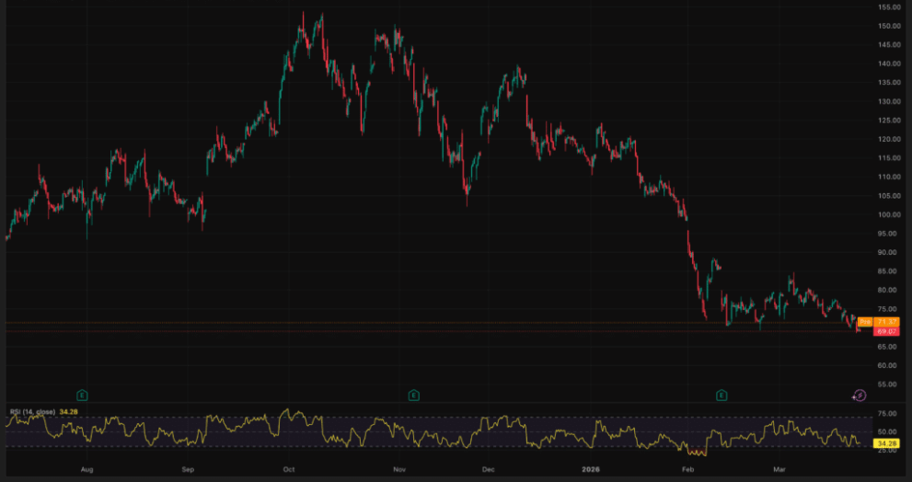Click the earnings E marker near February
Image resolution: width=912 pixels, height=482 pixels.
click(x=722, y=395)
